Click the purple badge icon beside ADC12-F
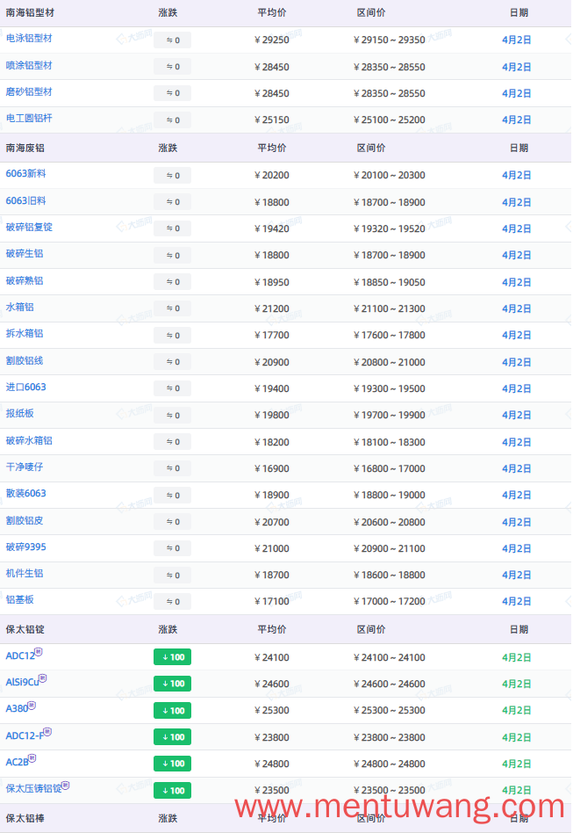Image resolution: width=573 pixels, height=833 pixels. pyautogui.click(x=47, y=732)
